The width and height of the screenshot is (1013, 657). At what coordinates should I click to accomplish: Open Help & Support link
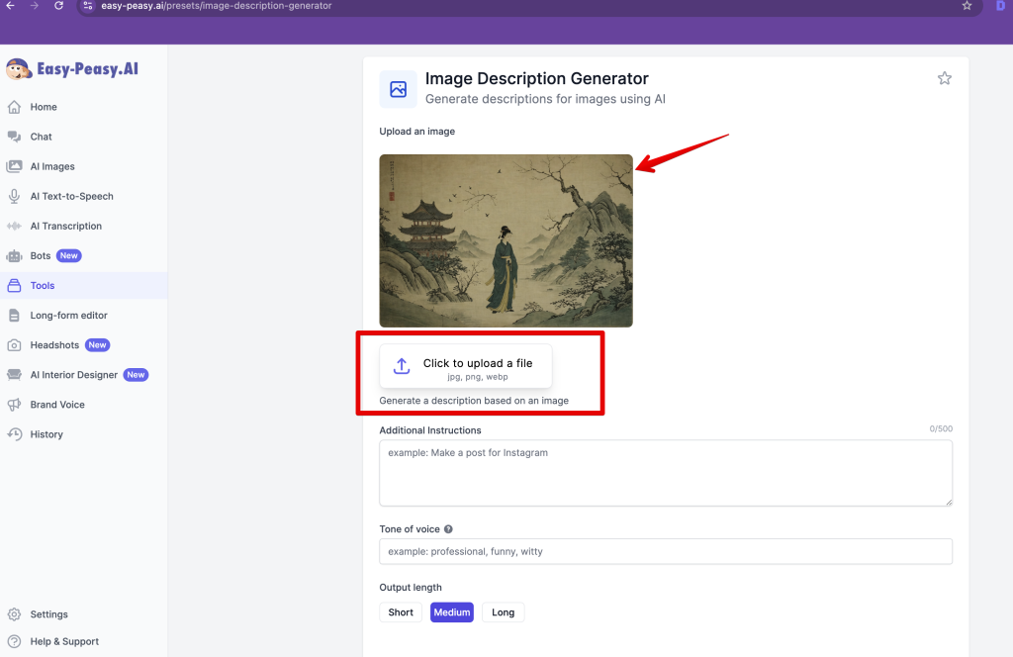coord(64,641)
